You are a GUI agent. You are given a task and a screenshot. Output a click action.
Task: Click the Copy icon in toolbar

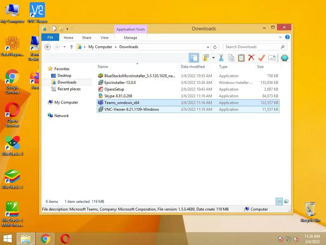click(231, 58)
